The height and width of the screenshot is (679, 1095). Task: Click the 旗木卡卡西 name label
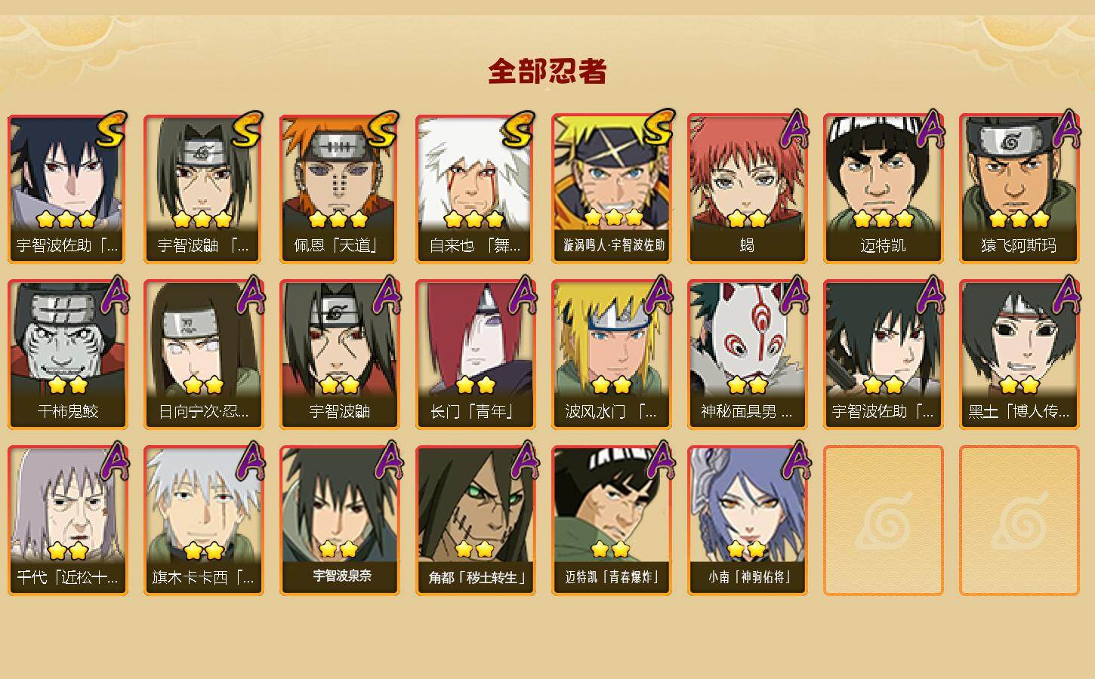pos(203,578)
